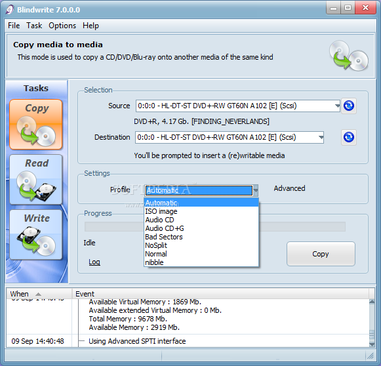381x366 pixels.
Task: Select the Write task in sidebar
Action: [x=36, y=235]
